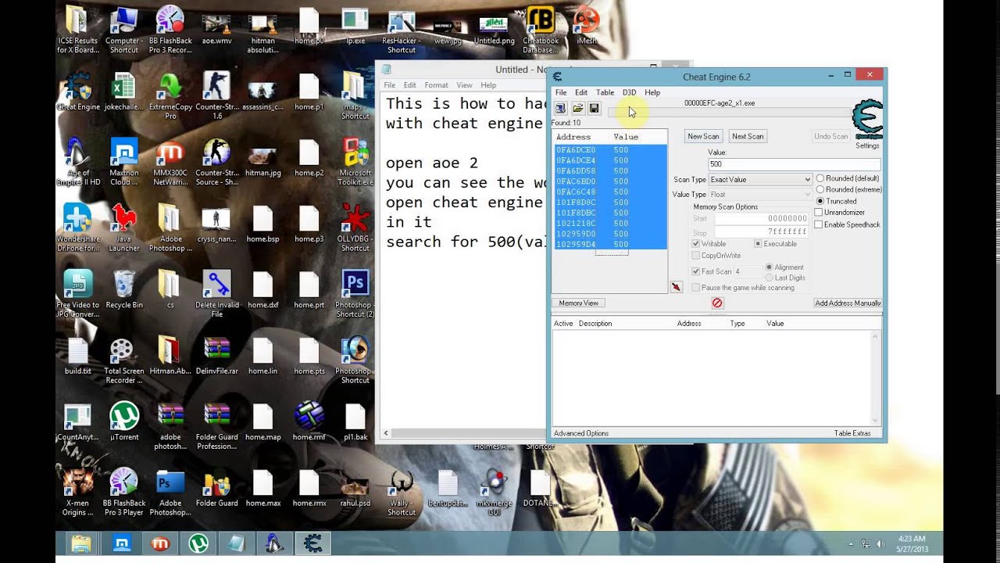
Task: Select the Recycle Bin icon
Action: pyautogui.click(x=124, y=289)
